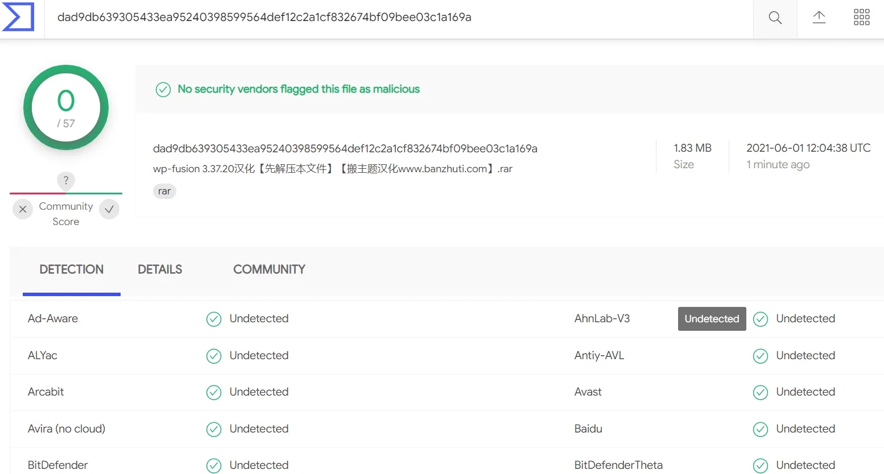Open the COMMUNITY tab
Viewport: 884px width, 474px height.
point(269,269)
